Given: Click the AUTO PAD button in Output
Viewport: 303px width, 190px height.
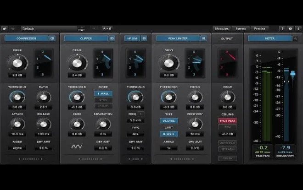Looking at the screenshot, I should click(227, 143).
